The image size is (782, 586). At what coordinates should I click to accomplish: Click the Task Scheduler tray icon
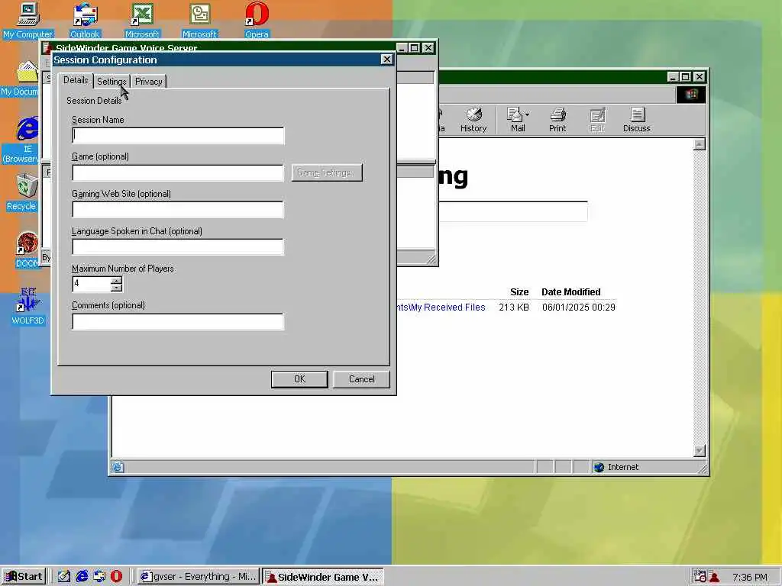click(700, 577)
